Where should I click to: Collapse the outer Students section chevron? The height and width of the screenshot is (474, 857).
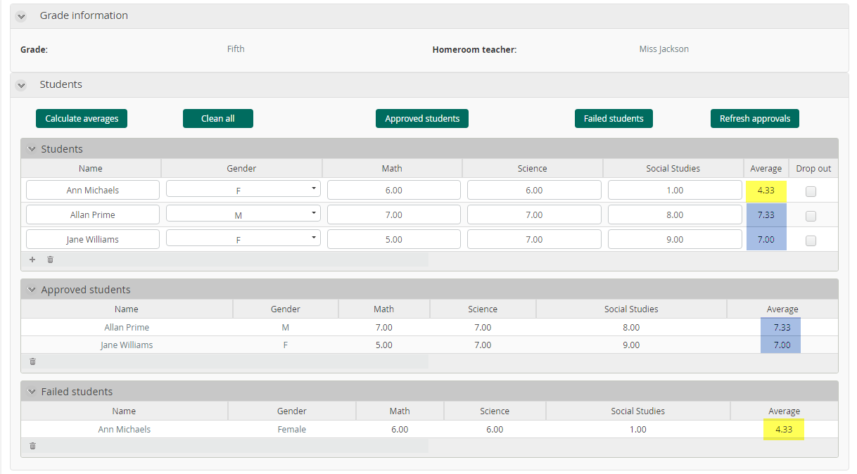[21, 85]
